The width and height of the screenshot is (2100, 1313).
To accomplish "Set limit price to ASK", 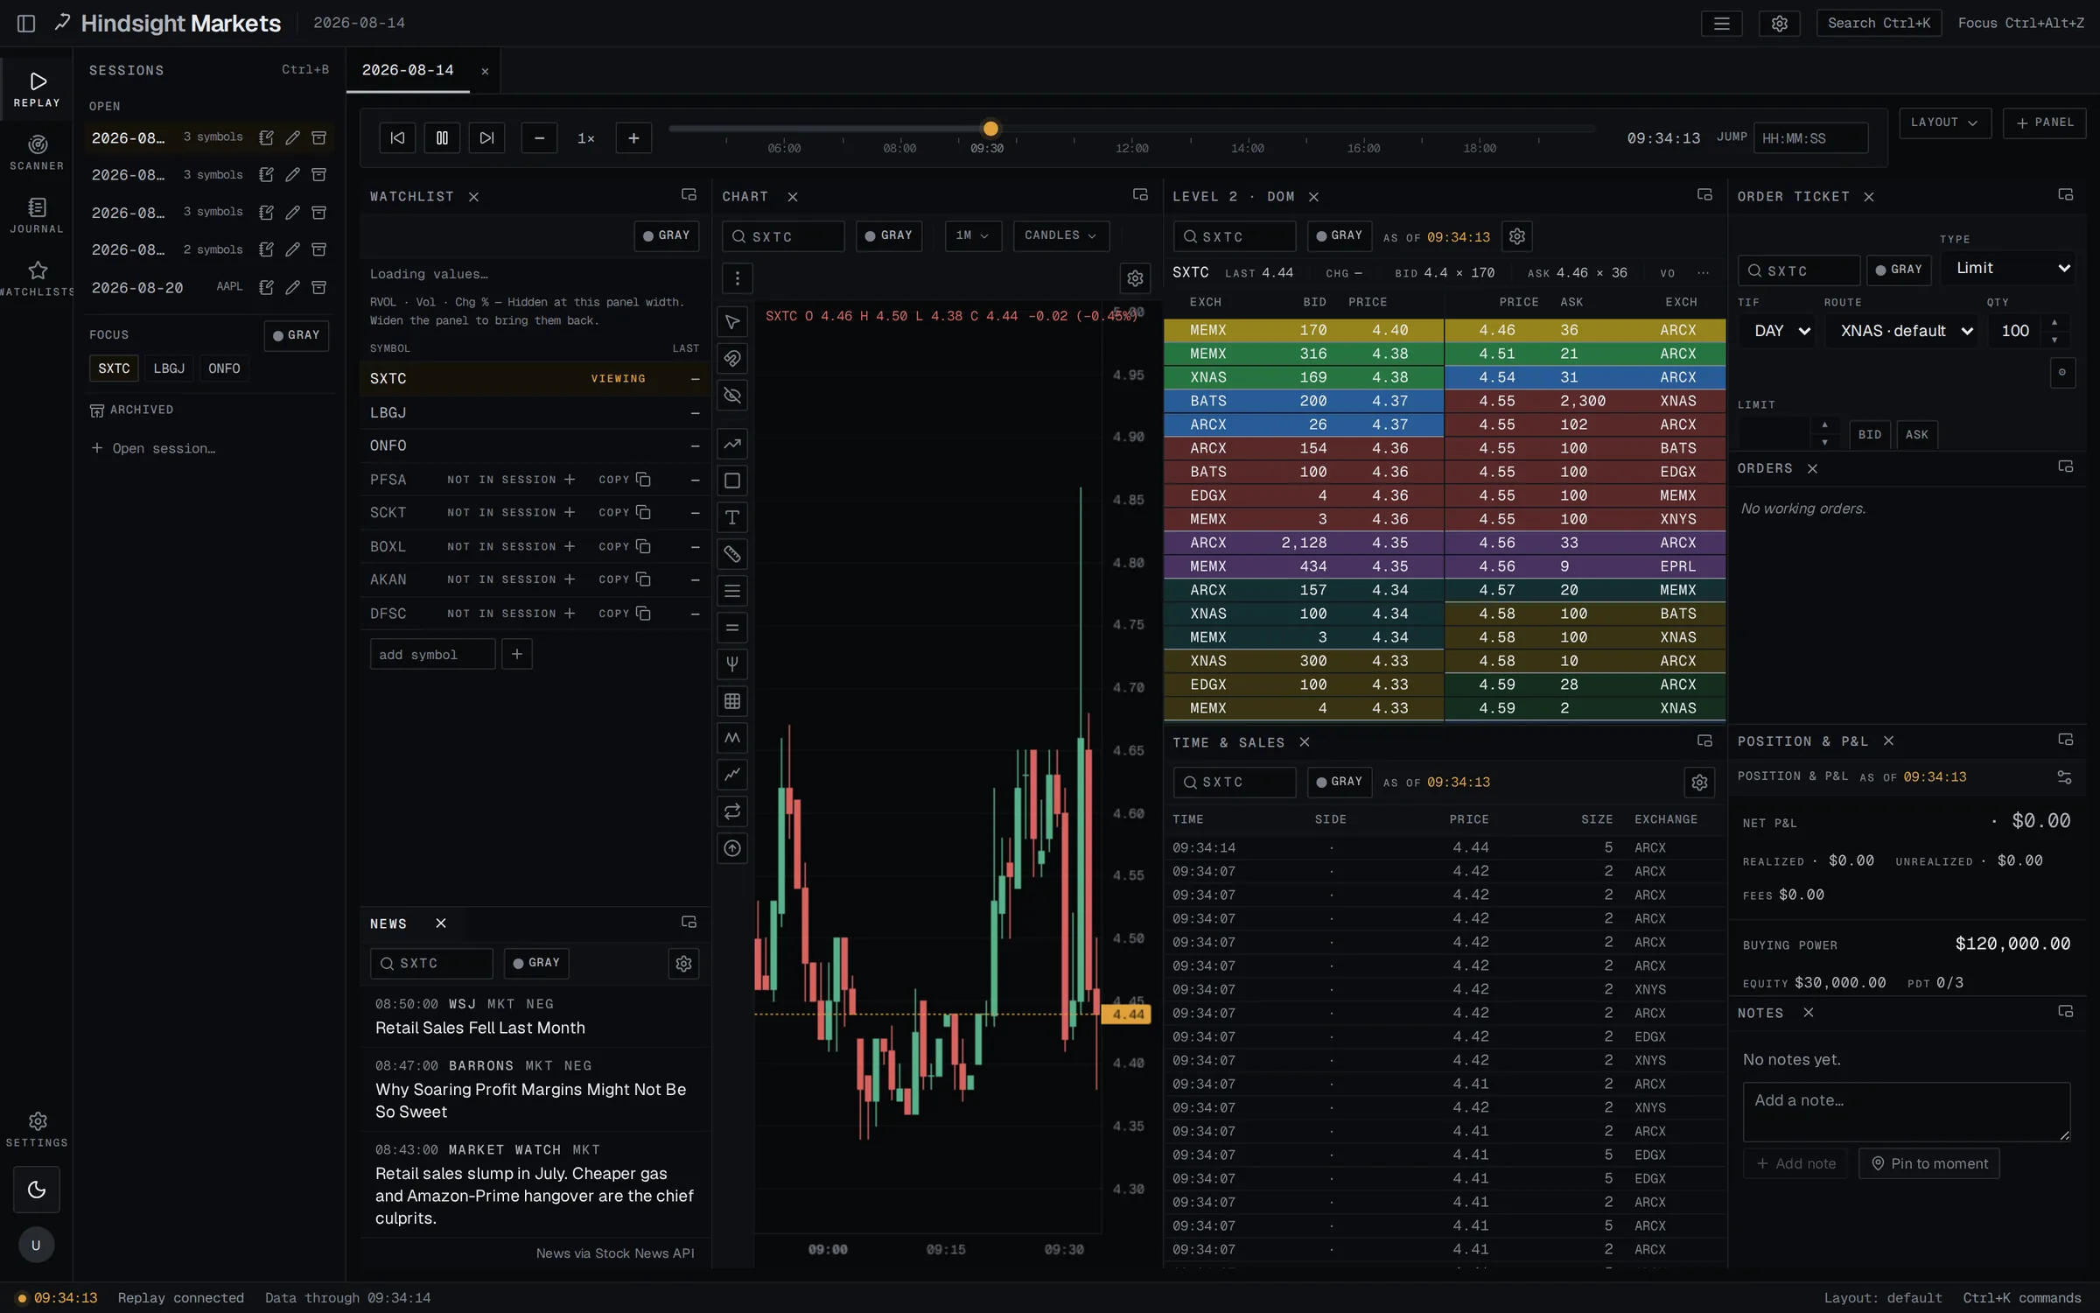I will 1917,435.
